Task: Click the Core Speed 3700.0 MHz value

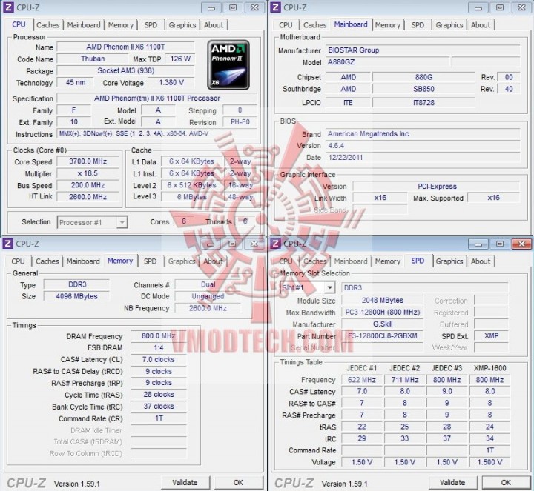Action: (88, 161)
